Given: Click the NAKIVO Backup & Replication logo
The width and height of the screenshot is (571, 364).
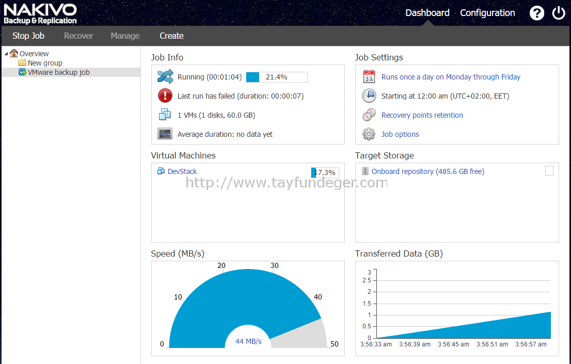Looking at the screenshot, I should [40, 14].
